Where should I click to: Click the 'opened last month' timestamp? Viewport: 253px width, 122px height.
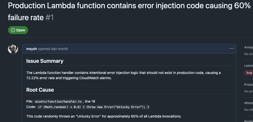(53, 49)
